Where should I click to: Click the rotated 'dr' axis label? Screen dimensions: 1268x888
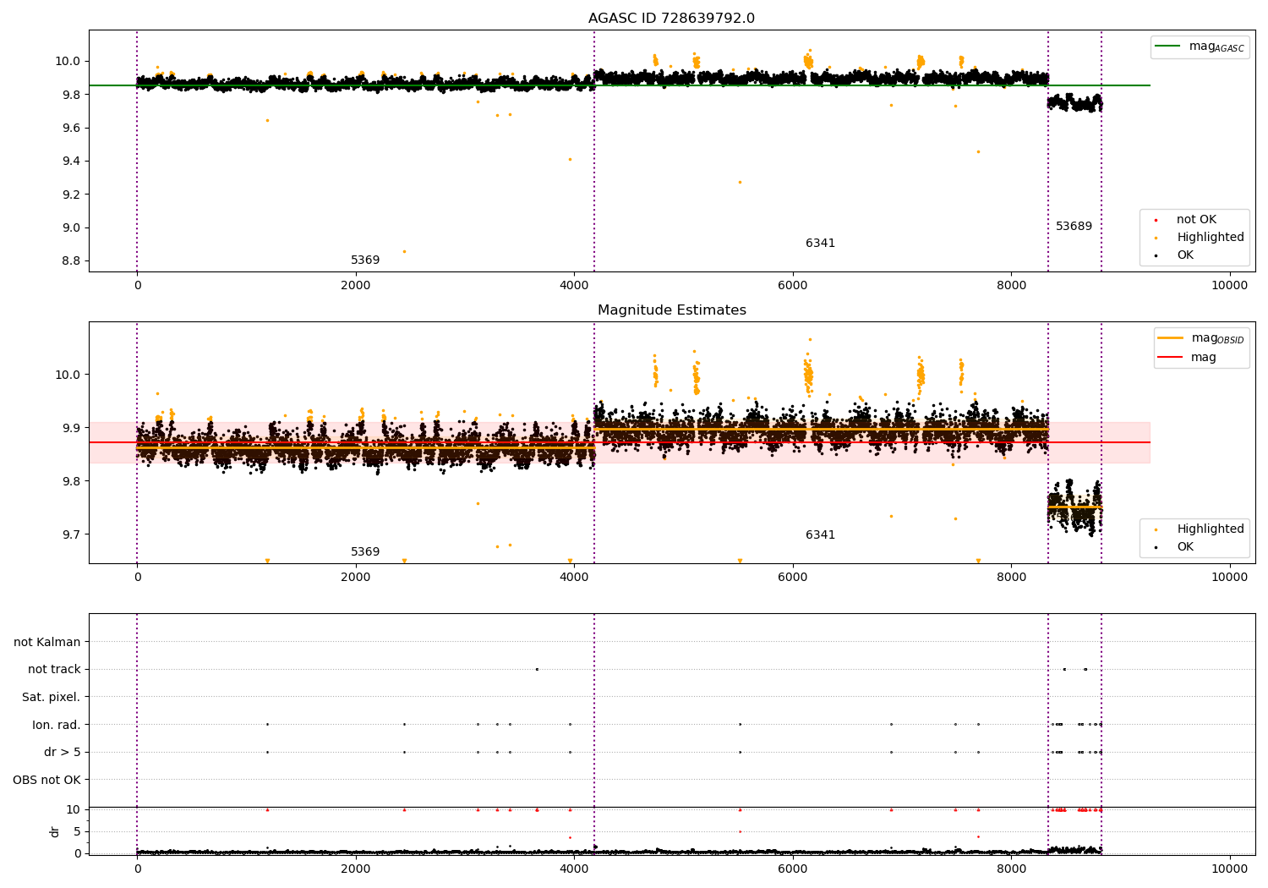55,831
